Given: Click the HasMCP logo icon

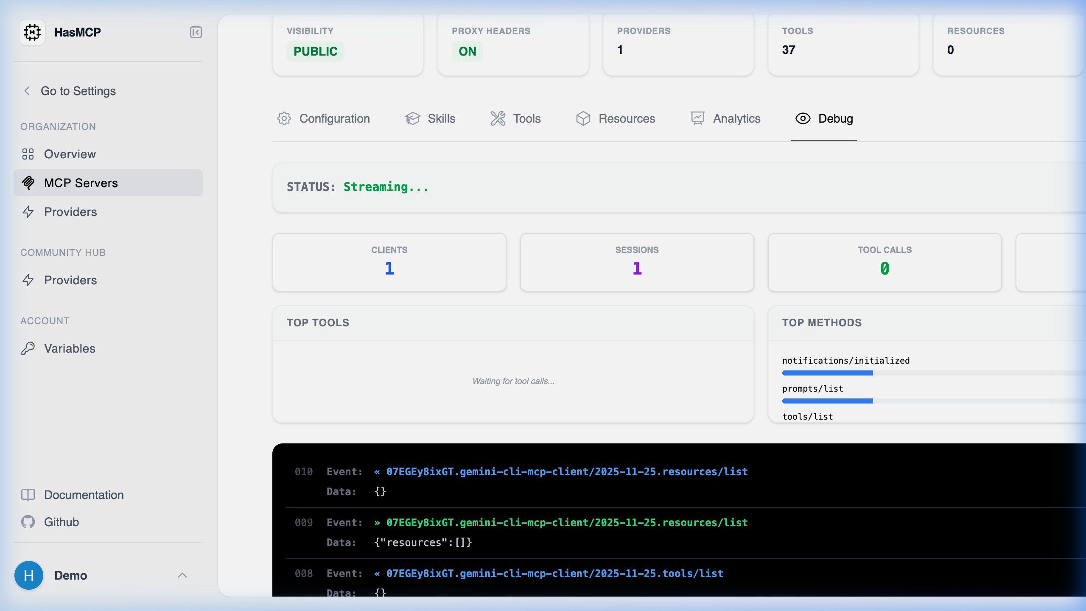Looking at the screenshot, I should tap(33, 32).
